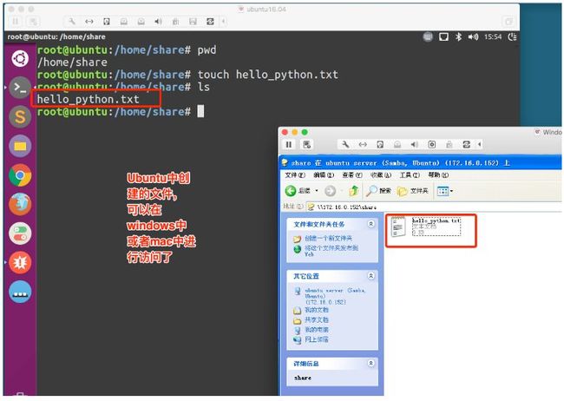Open the Terminal launcher icon in dock
This screenshot has width=564, height=401.
coord(20,87)
